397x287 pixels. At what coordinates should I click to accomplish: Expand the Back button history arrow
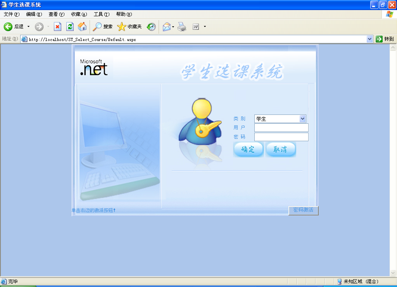[28, 27]
